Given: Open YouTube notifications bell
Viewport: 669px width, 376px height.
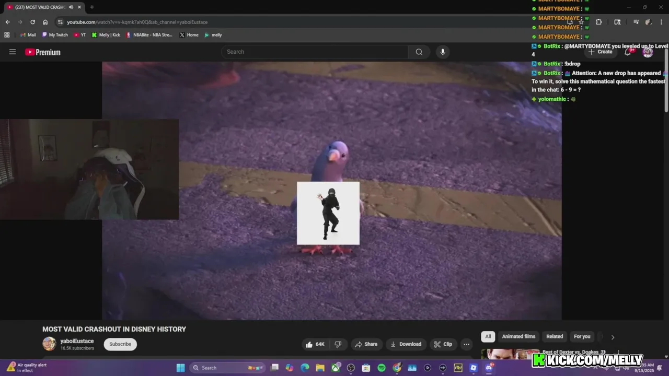Looking at the screenshot, I should (628, 52).
